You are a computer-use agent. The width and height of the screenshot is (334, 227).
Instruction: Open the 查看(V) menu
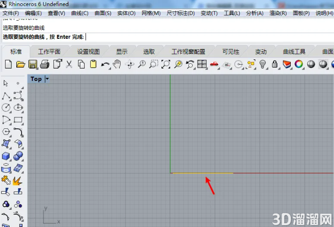(x=56, y=13)
